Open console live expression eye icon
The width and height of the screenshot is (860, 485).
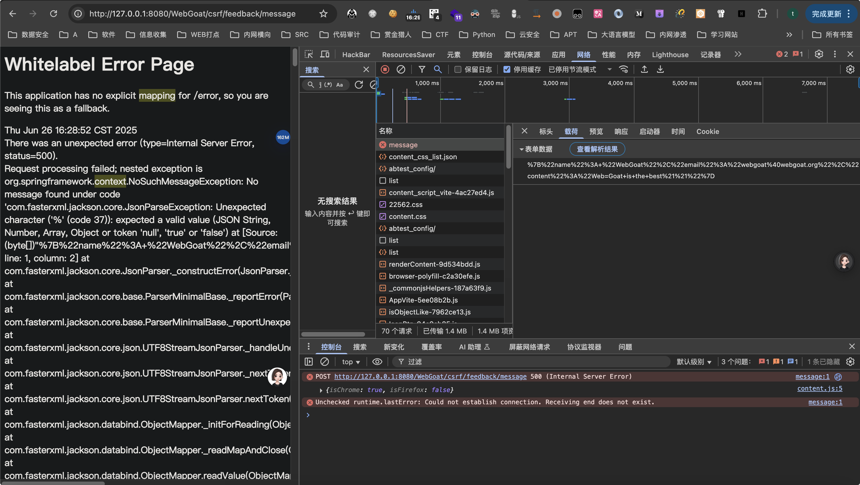(x=377, y=362)
